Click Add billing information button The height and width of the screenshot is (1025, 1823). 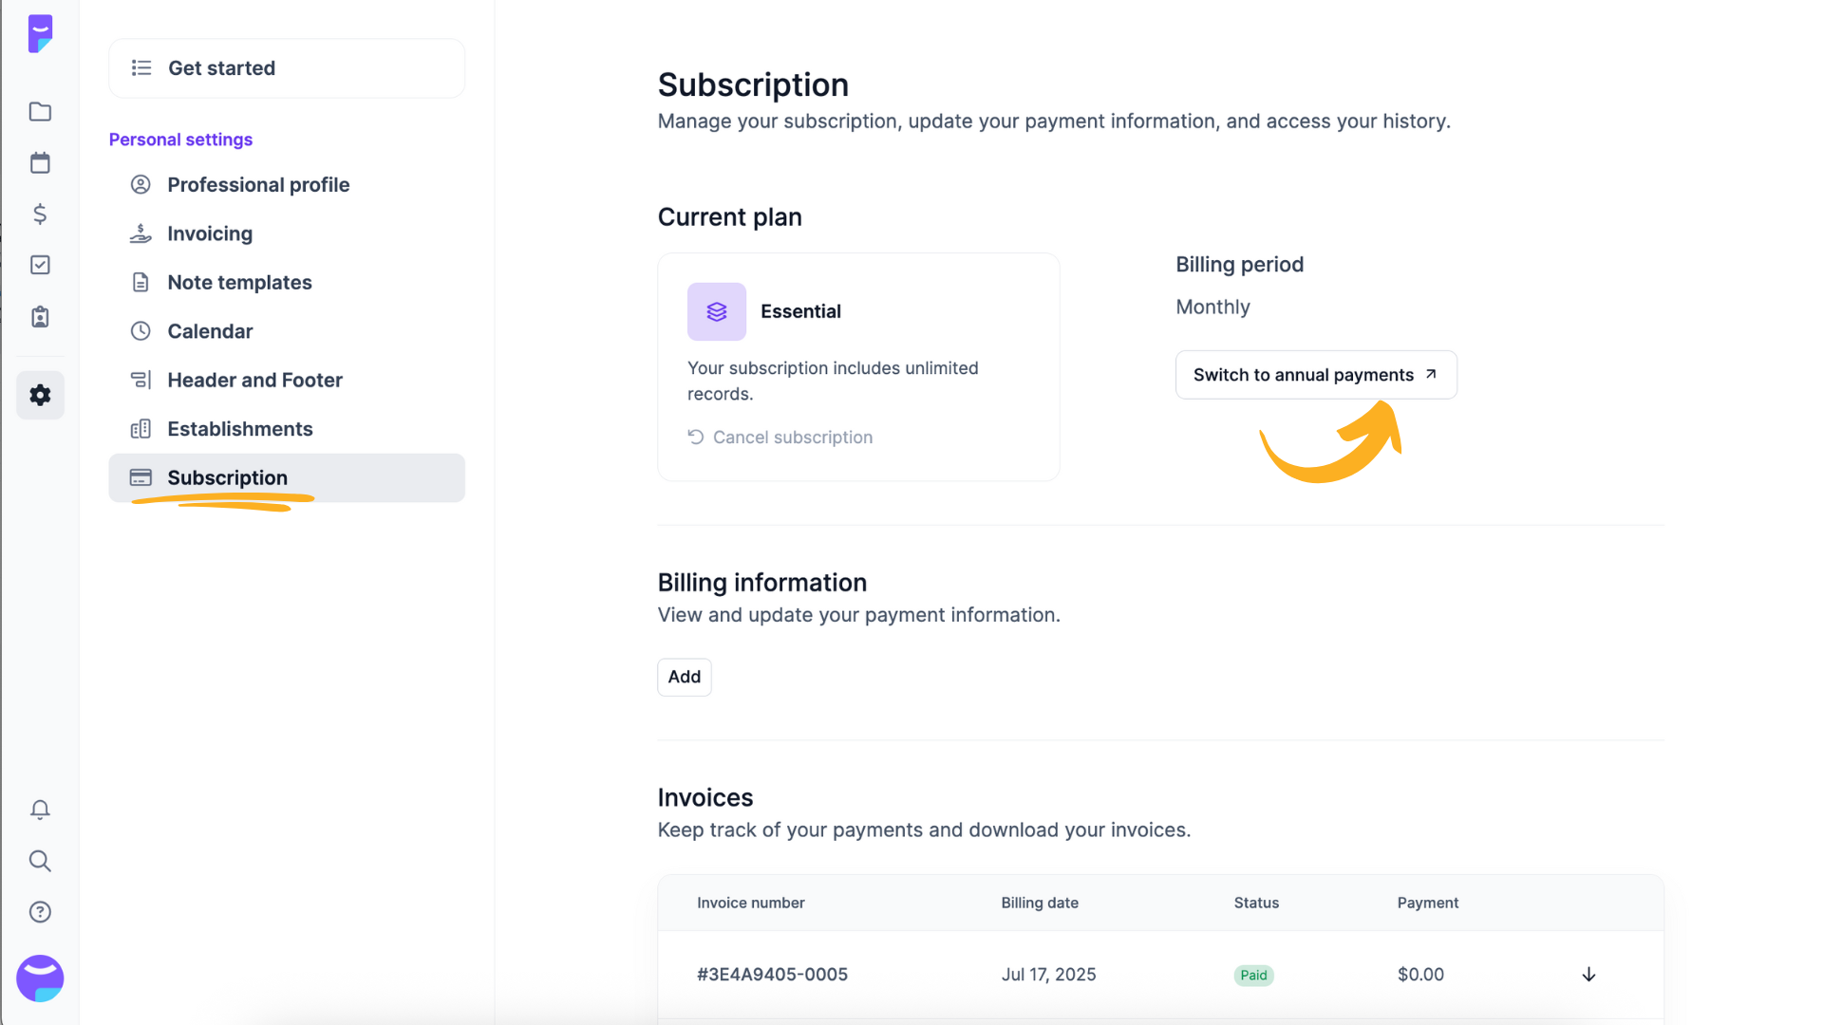click(x=685, y=677)
